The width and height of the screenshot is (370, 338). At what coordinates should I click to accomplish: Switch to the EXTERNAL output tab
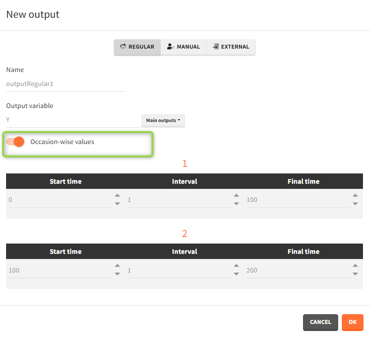pyautogui.click(x=231, y=47)
